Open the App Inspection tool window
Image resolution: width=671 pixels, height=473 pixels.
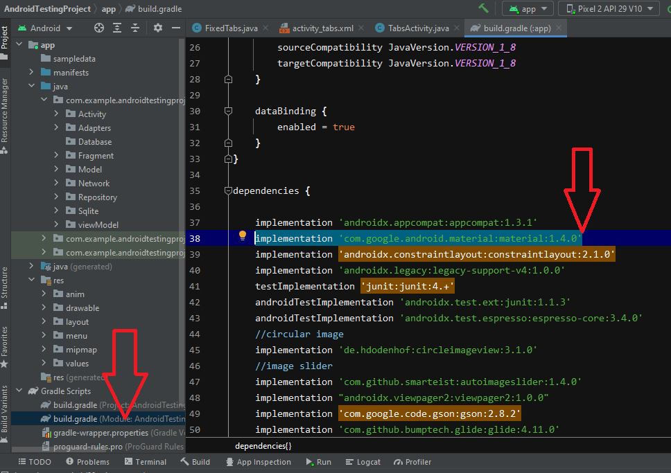point(259,462)
